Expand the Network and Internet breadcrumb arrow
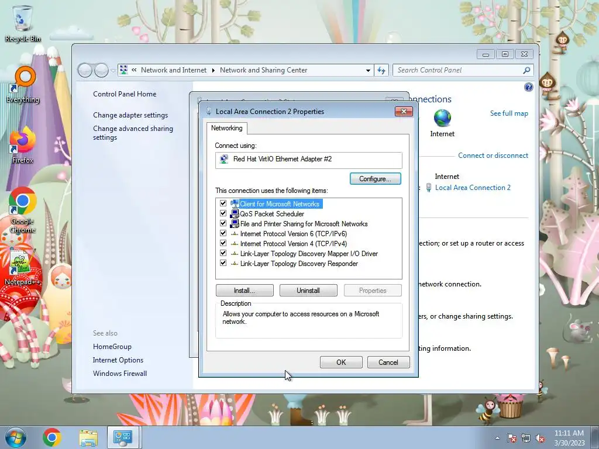599x449 pixels. (x=213, y=70)
